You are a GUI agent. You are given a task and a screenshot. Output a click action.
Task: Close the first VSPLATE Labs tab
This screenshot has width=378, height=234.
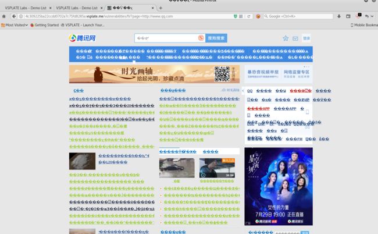50,8
